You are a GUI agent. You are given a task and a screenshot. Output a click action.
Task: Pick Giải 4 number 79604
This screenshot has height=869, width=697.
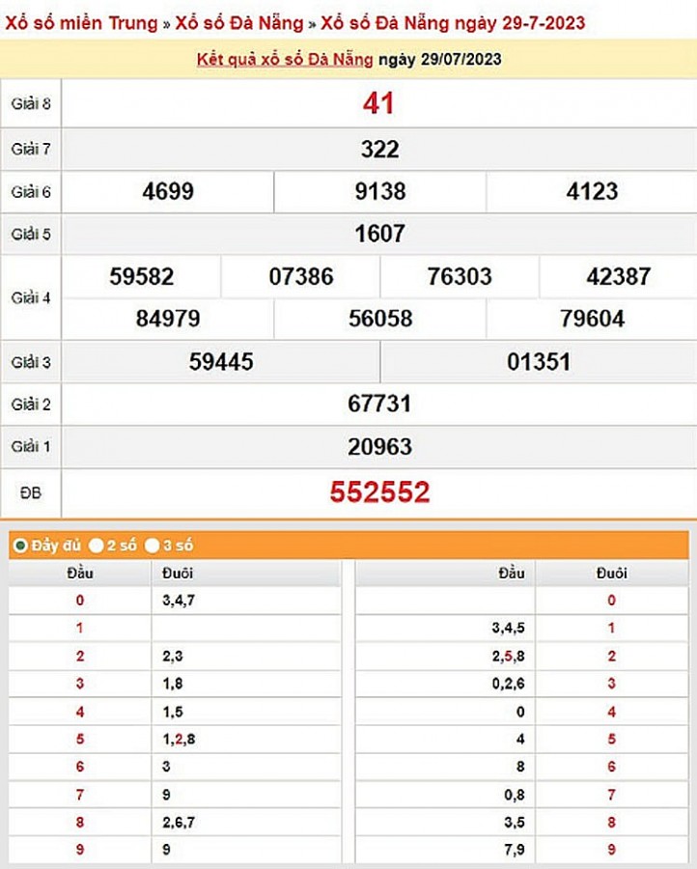click(x=592, y=319)
